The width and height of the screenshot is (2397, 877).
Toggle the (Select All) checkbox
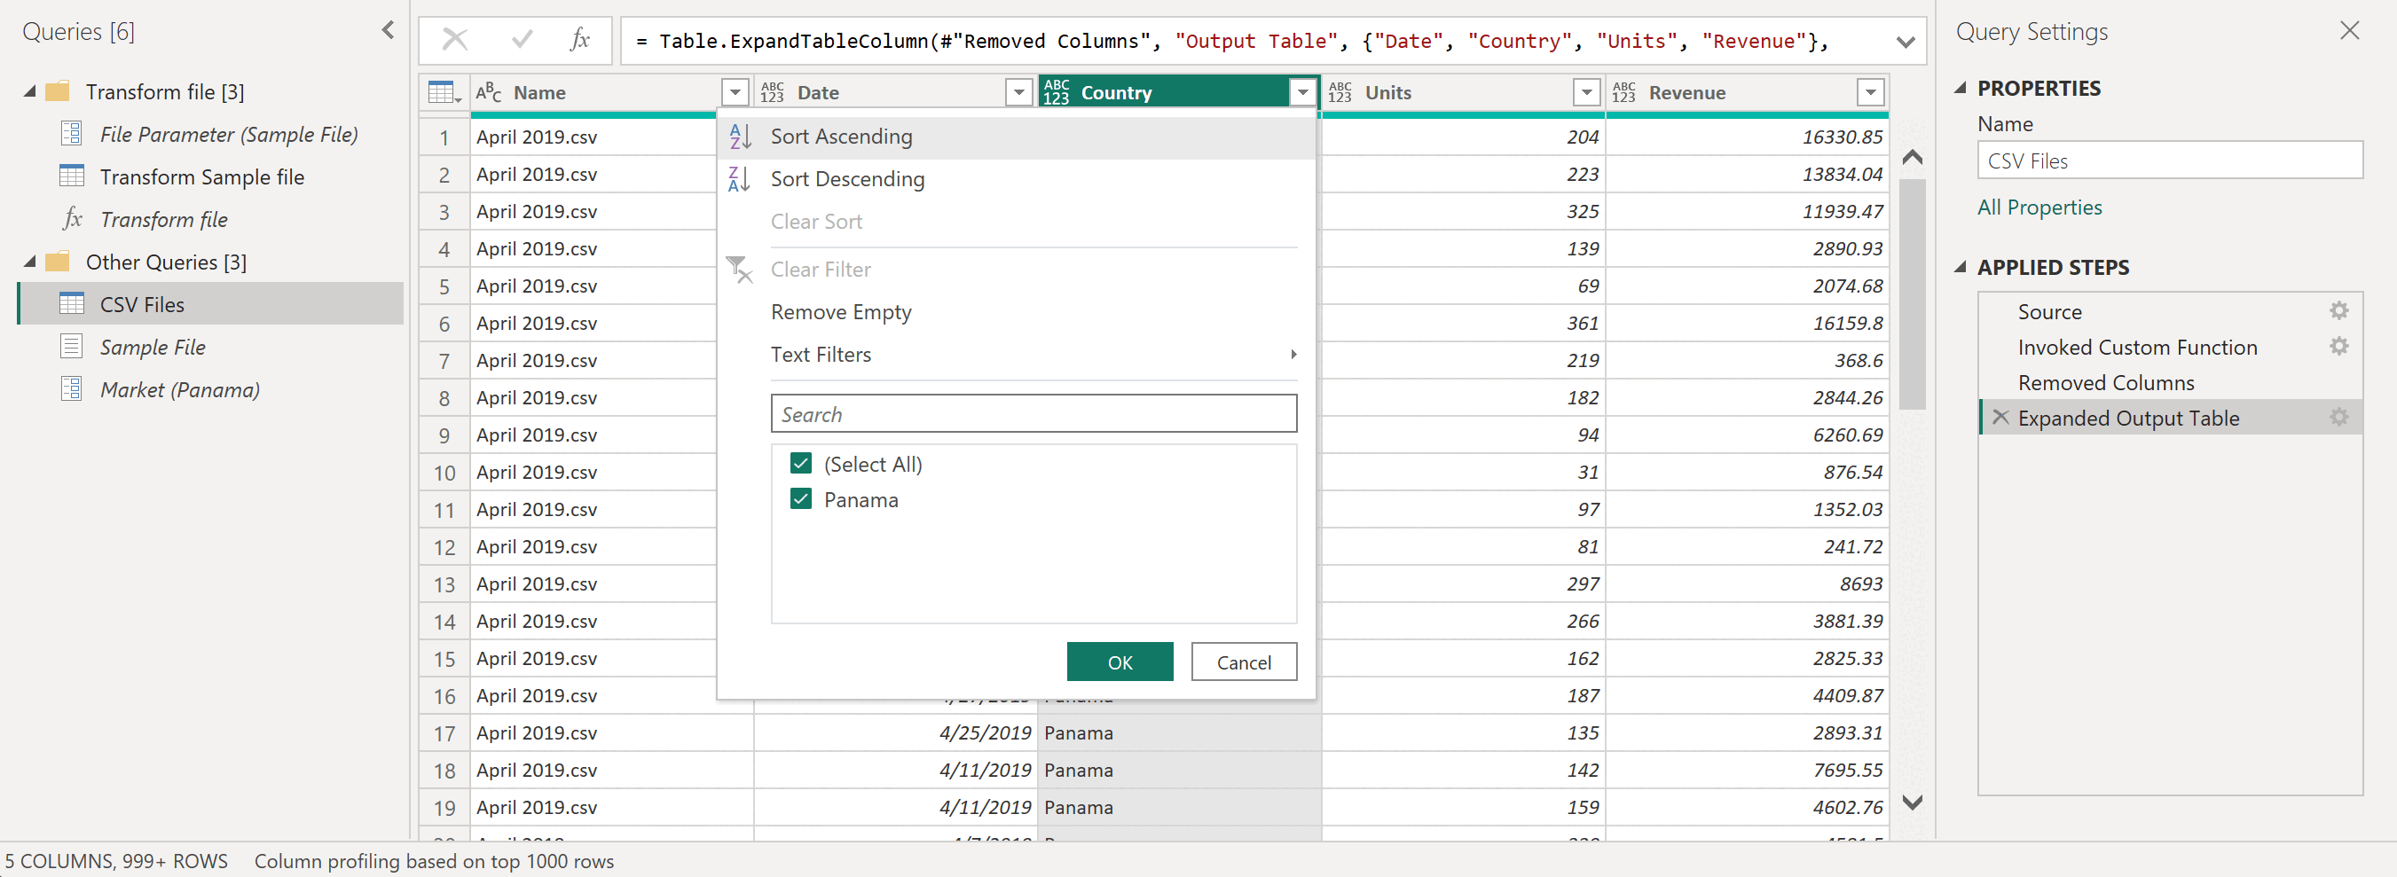[800, 463]
